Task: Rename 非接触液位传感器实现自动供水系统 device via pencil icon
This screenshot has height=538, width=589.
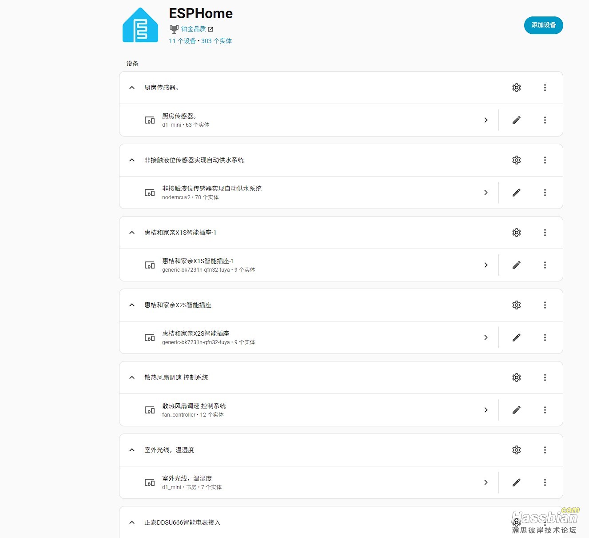Action: (516, 193)
